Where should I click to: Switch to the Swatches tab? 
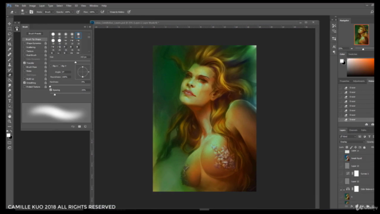[353, 54]
